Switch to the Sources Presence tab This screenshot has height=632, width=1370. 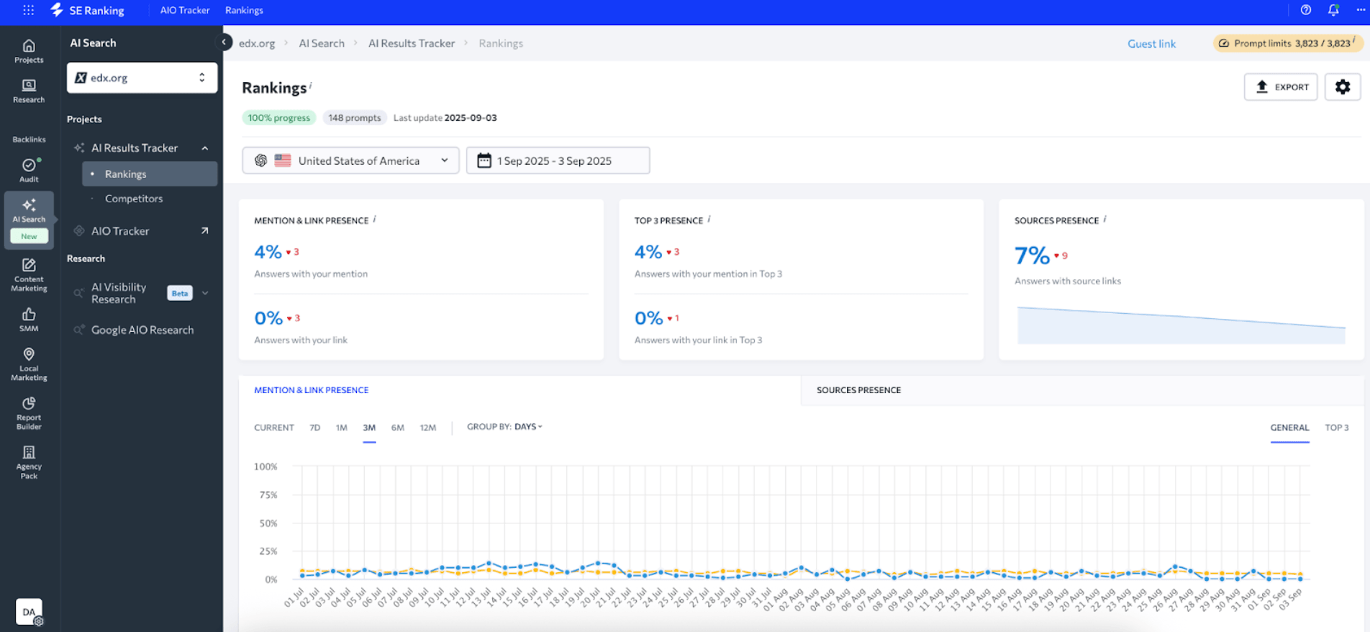point(858,390)
